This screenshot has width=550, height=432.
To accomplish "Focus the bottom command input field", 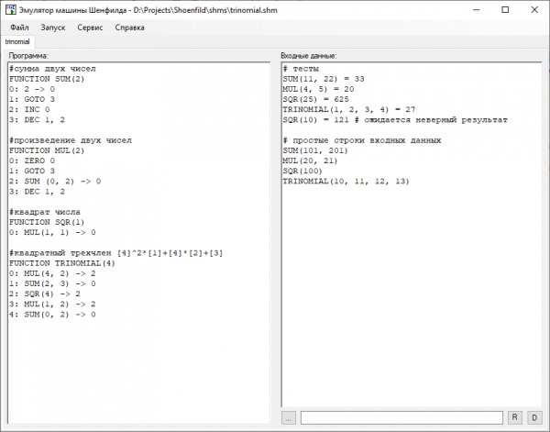I will coord(401,417).
